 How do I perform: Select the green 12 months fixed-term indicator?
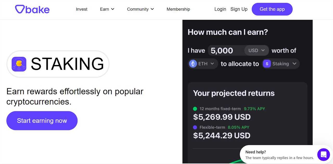(196, 109)
